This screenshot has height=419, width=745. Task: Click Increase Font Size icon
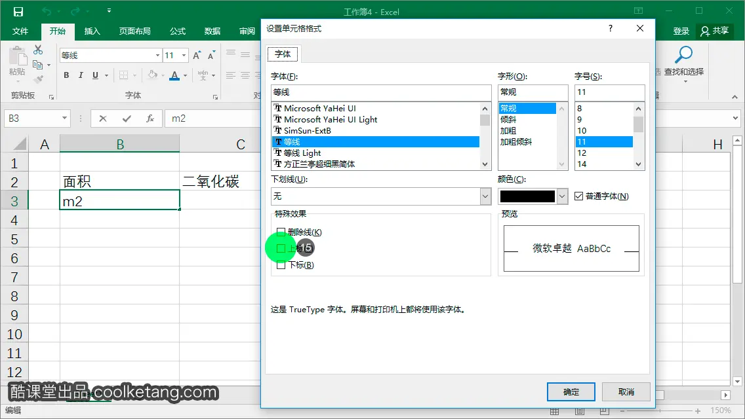(x=197, y=56)
